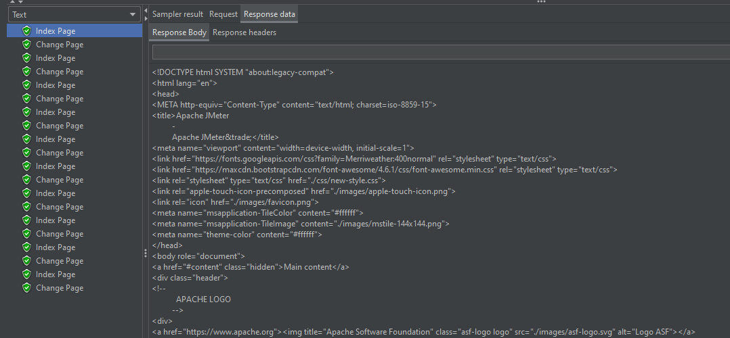Collapse the results tree with the left splitter arrow
This screenshot has height=338, width=730.
click(146, 10)
